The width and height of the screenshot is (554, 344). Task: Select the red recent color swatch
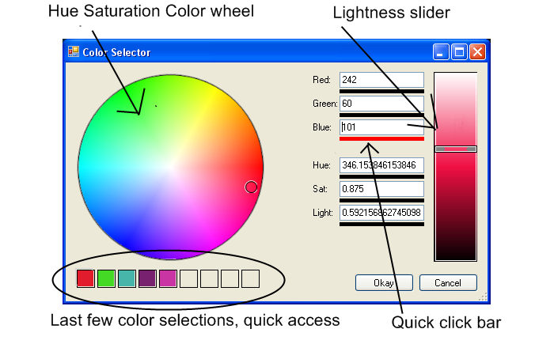[85, 278]
